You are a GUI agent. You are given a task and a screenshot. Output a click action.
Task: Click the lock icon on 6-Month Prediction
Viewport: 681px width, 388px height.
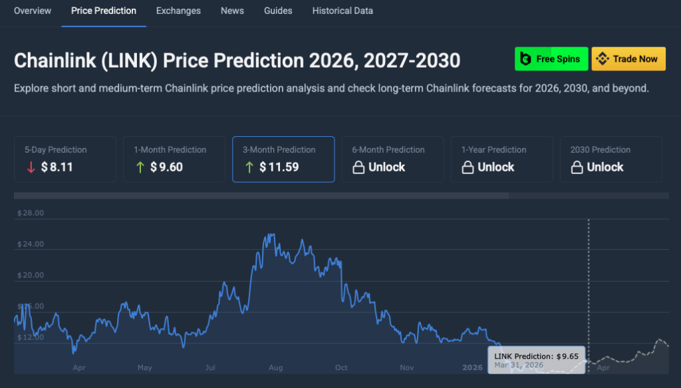(359, 167)
